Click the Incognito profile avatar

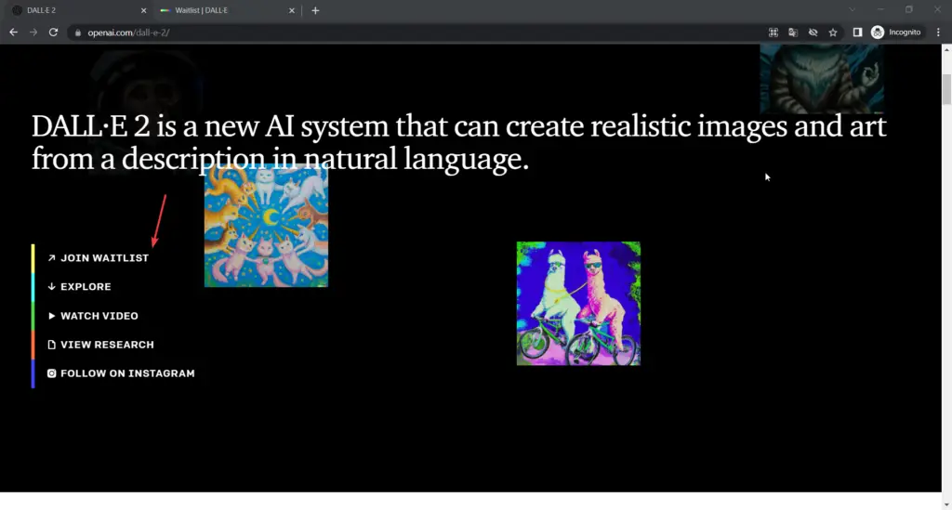point(878,33)
